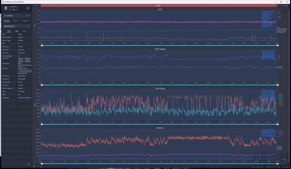Open the V2359A device dropdown

click(x=17, y=16)
